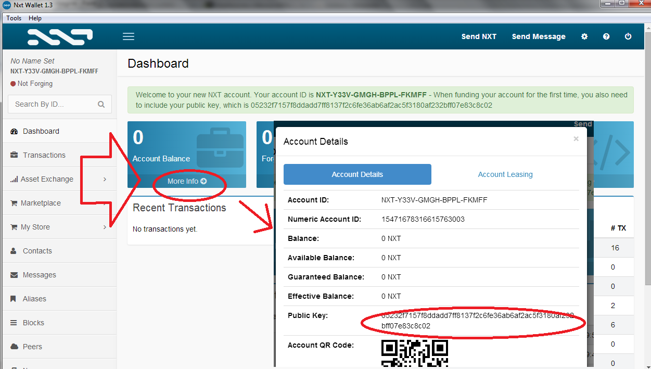Click the Messages envelope icon
The height and width of the screenshot is (369, 651).
point(14,275)
